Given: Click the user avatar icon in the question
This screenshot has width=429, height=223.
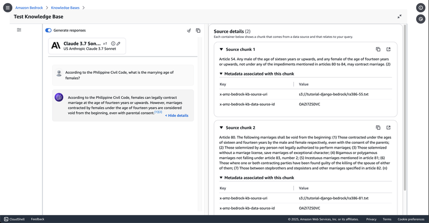Looking at the screenshot, I should pos(59,73).
